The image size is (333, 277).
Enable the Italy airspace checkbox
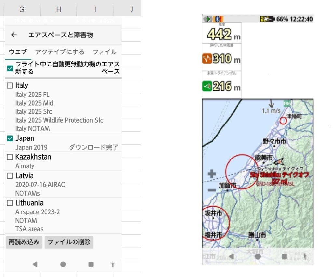(10, 86)
